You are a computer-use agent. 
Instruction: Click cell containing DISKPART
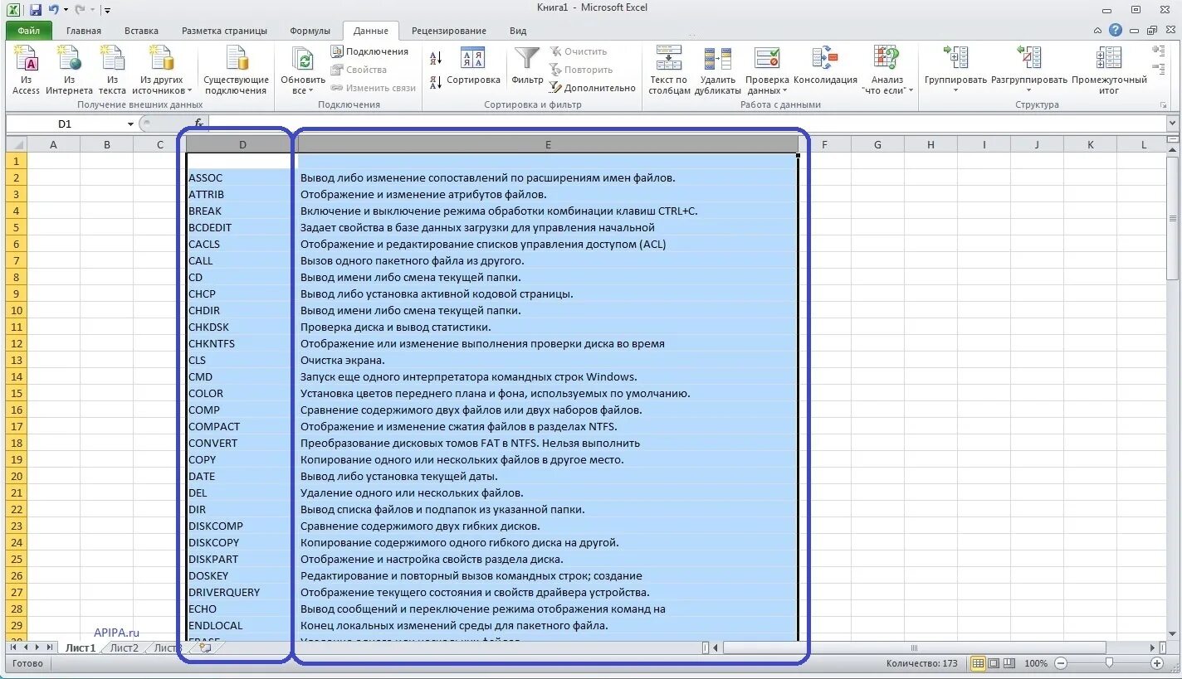click(x=241, y=559)
